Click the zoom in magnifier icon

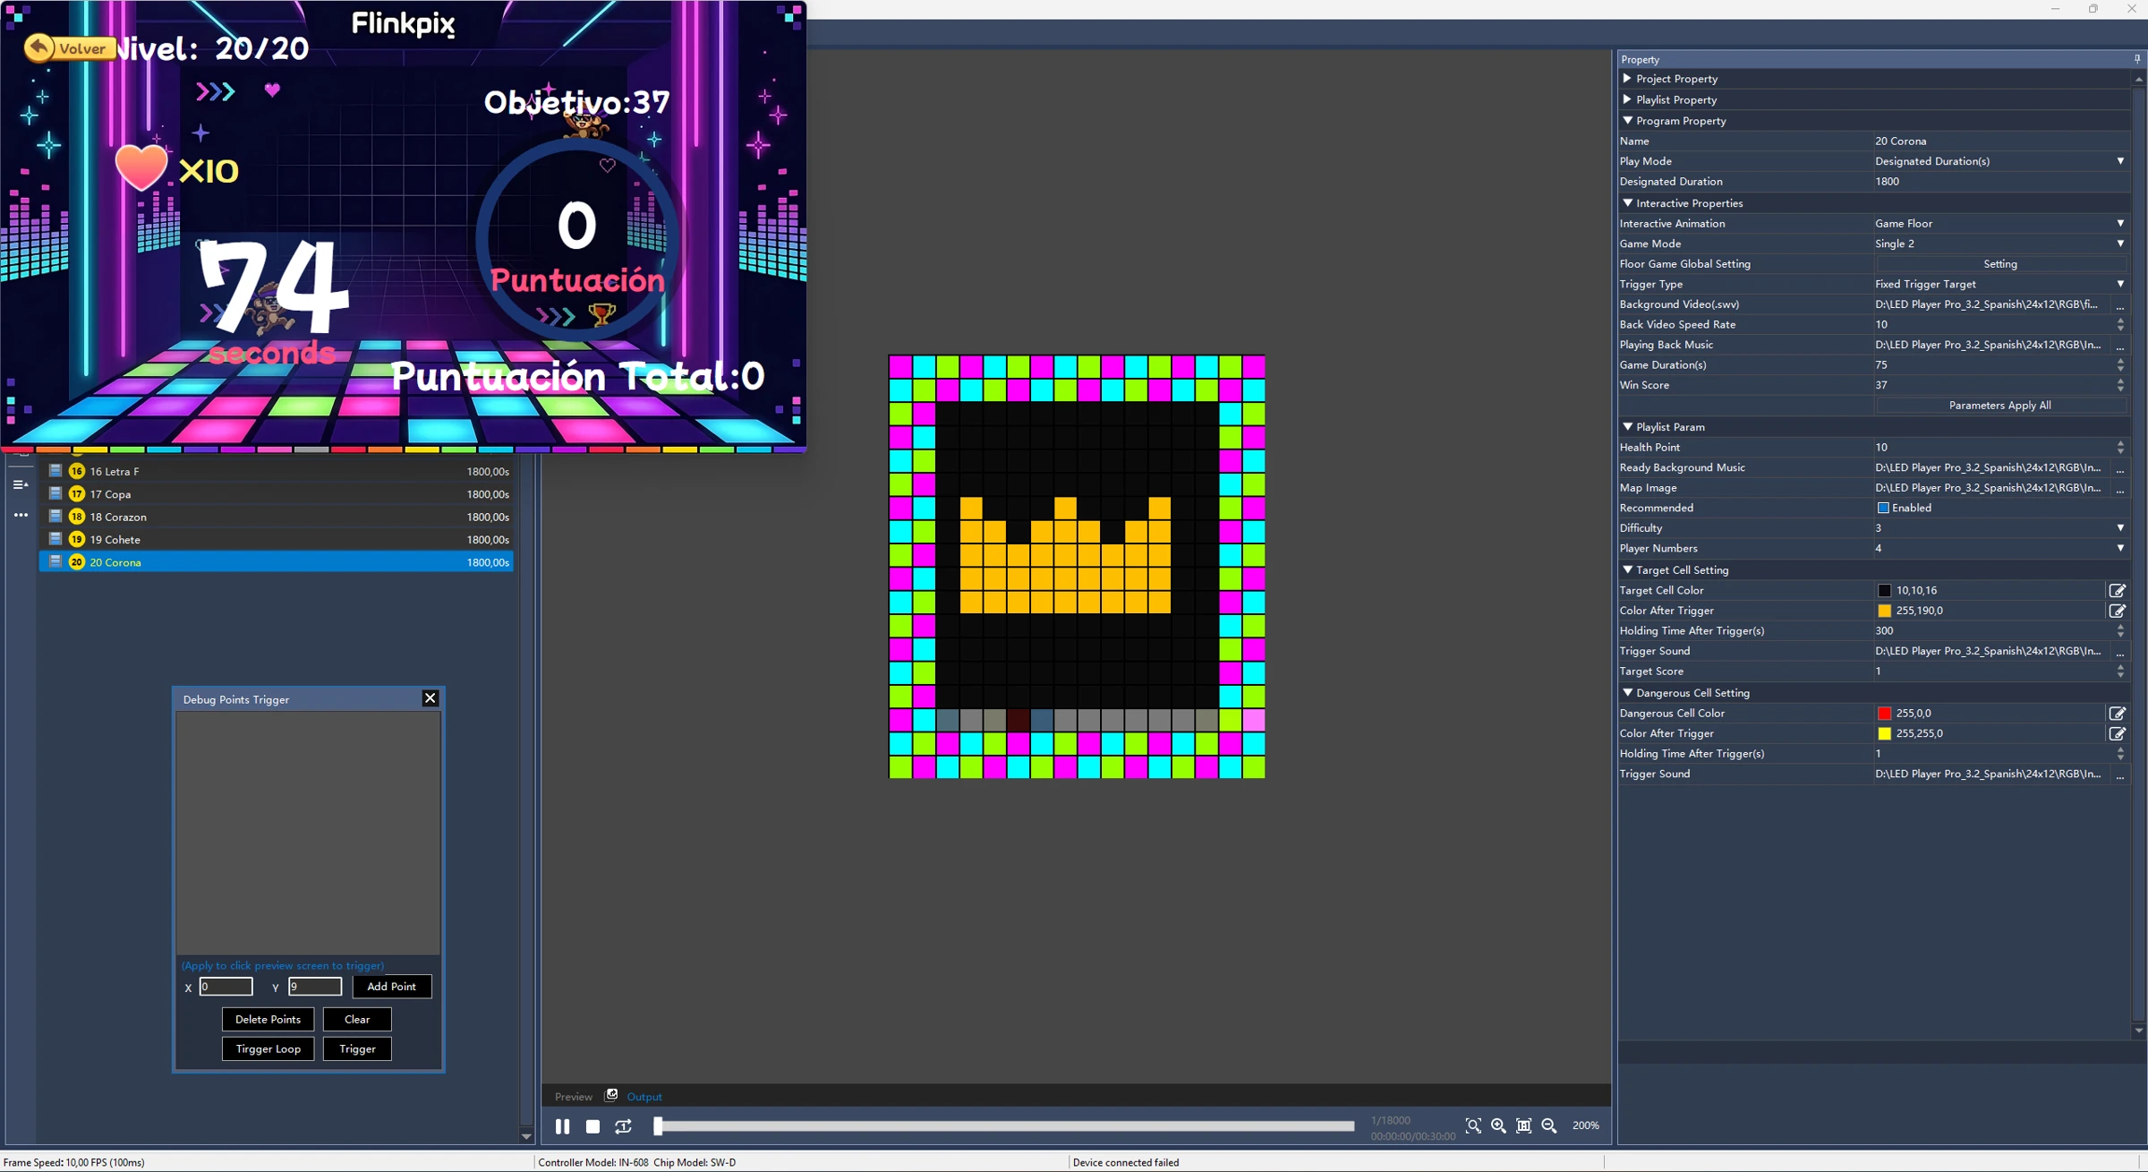point(1498,1126)
